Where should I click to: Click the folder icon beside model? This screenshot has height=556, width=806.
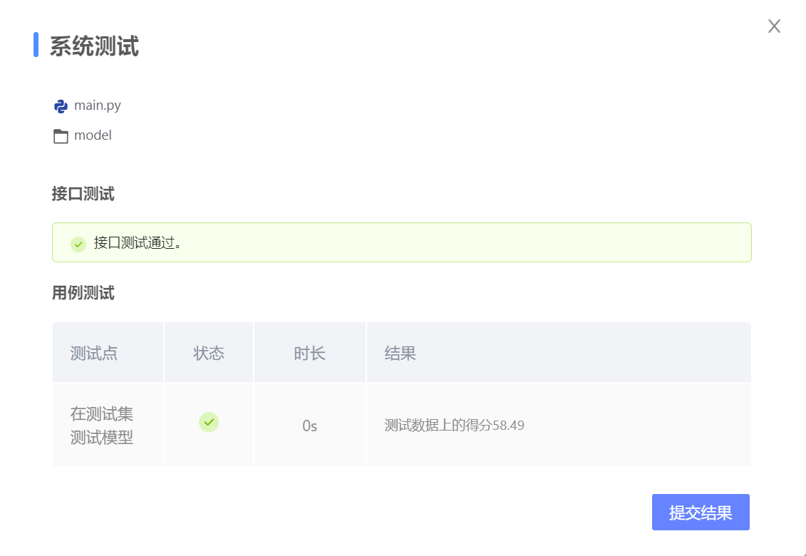click(x=61, y=136)
